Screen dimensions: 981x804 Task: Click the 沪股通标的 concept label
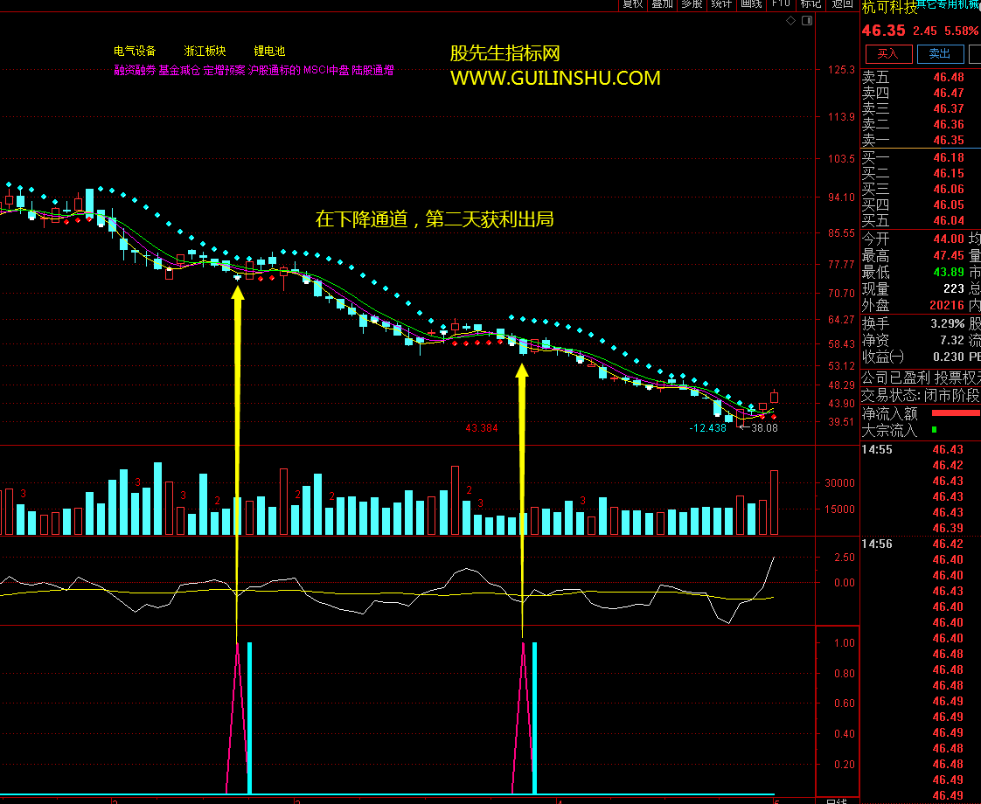tap(274, 71)
